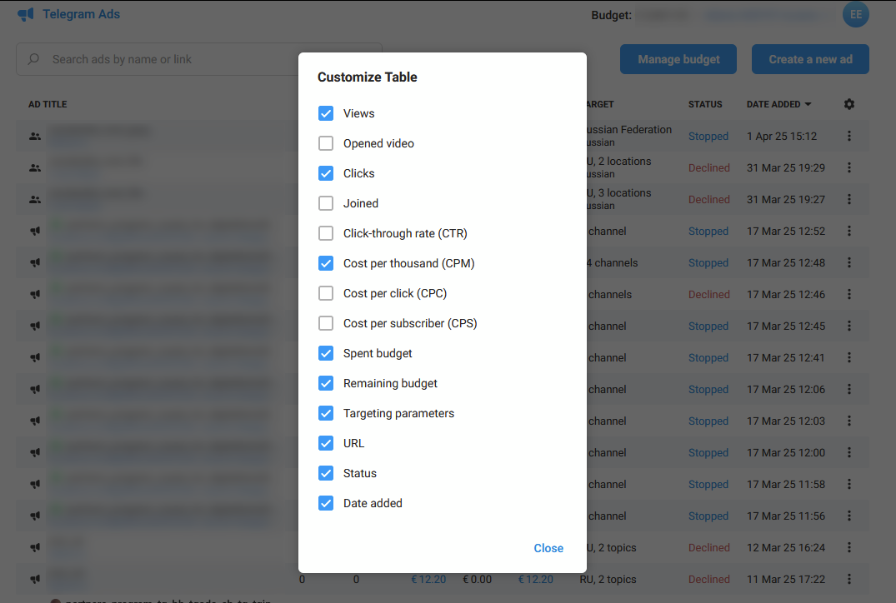Viewport: 896px width, 603px height.
Task: Click the search magnifier icon
Action: pos(34,59)
